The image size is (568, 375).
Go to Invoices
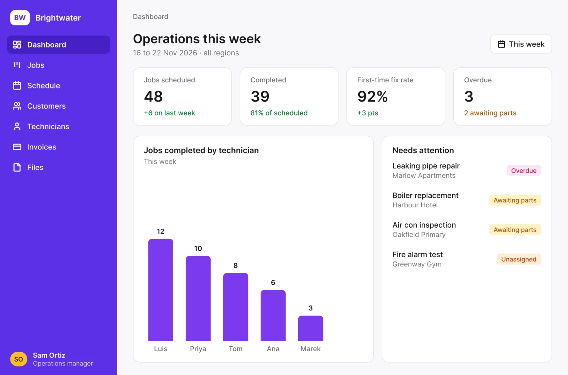click(x=59, y=147)
